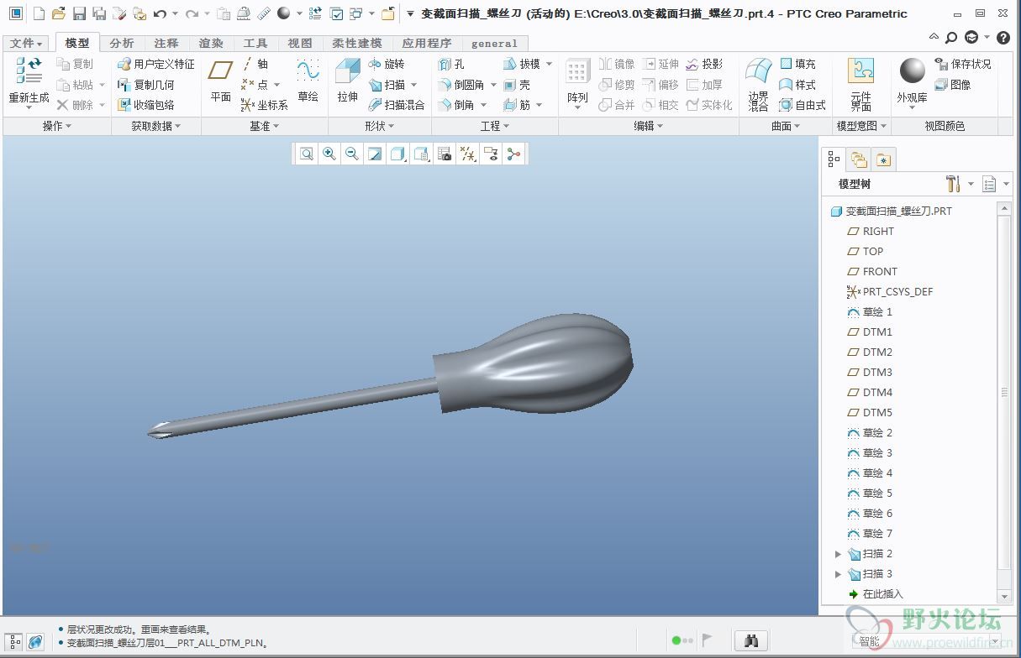Click Shrinkwrap (收缩包络)
Image resolution: width=1021 pixels, height=658 pixels.
click(x=146, y=105)
